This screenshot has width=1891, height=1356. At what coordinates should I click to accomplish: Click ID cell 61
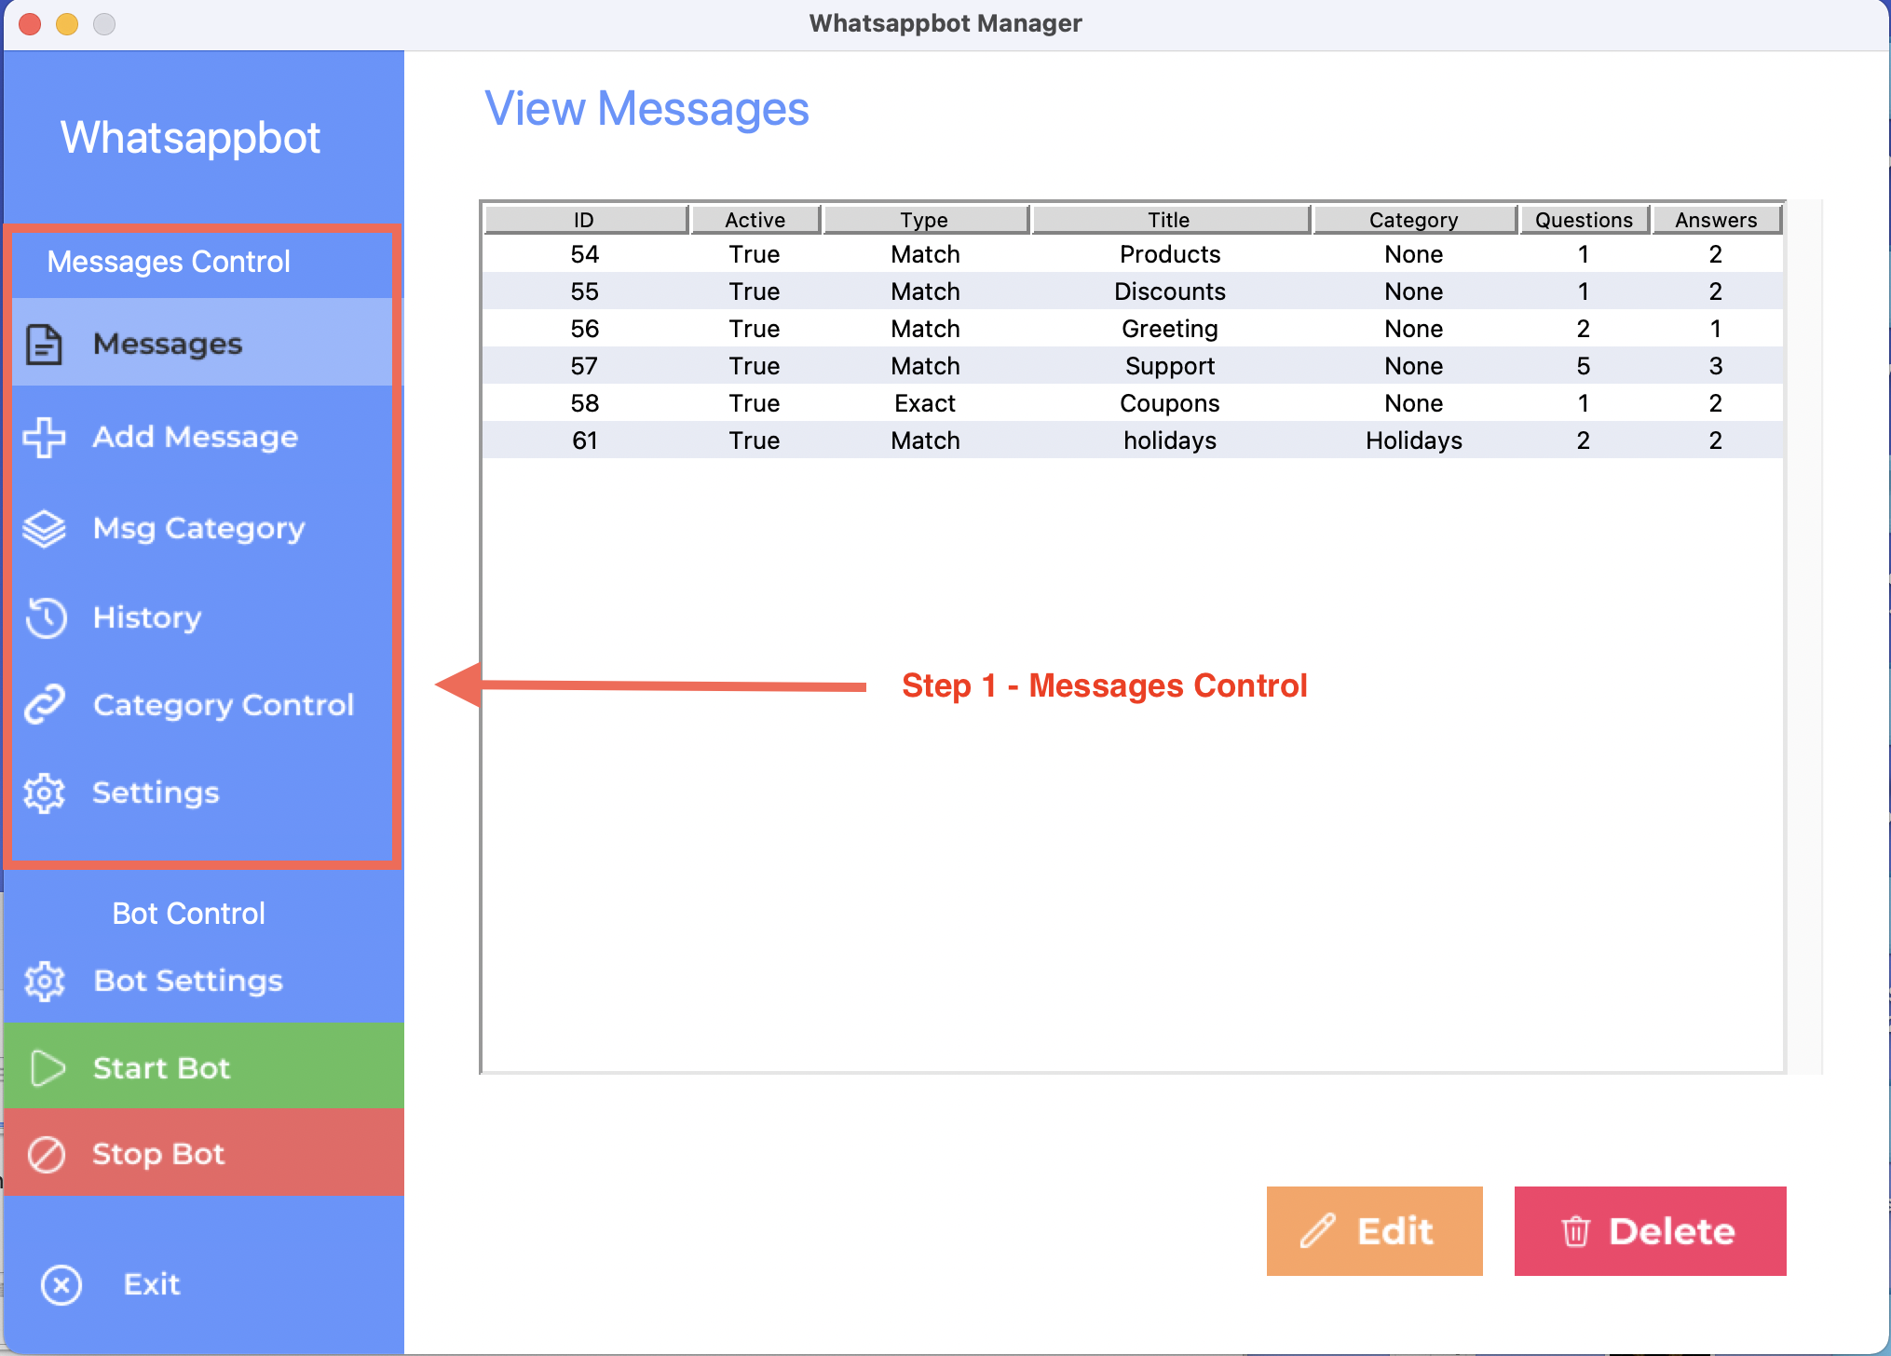coord(585,441)
